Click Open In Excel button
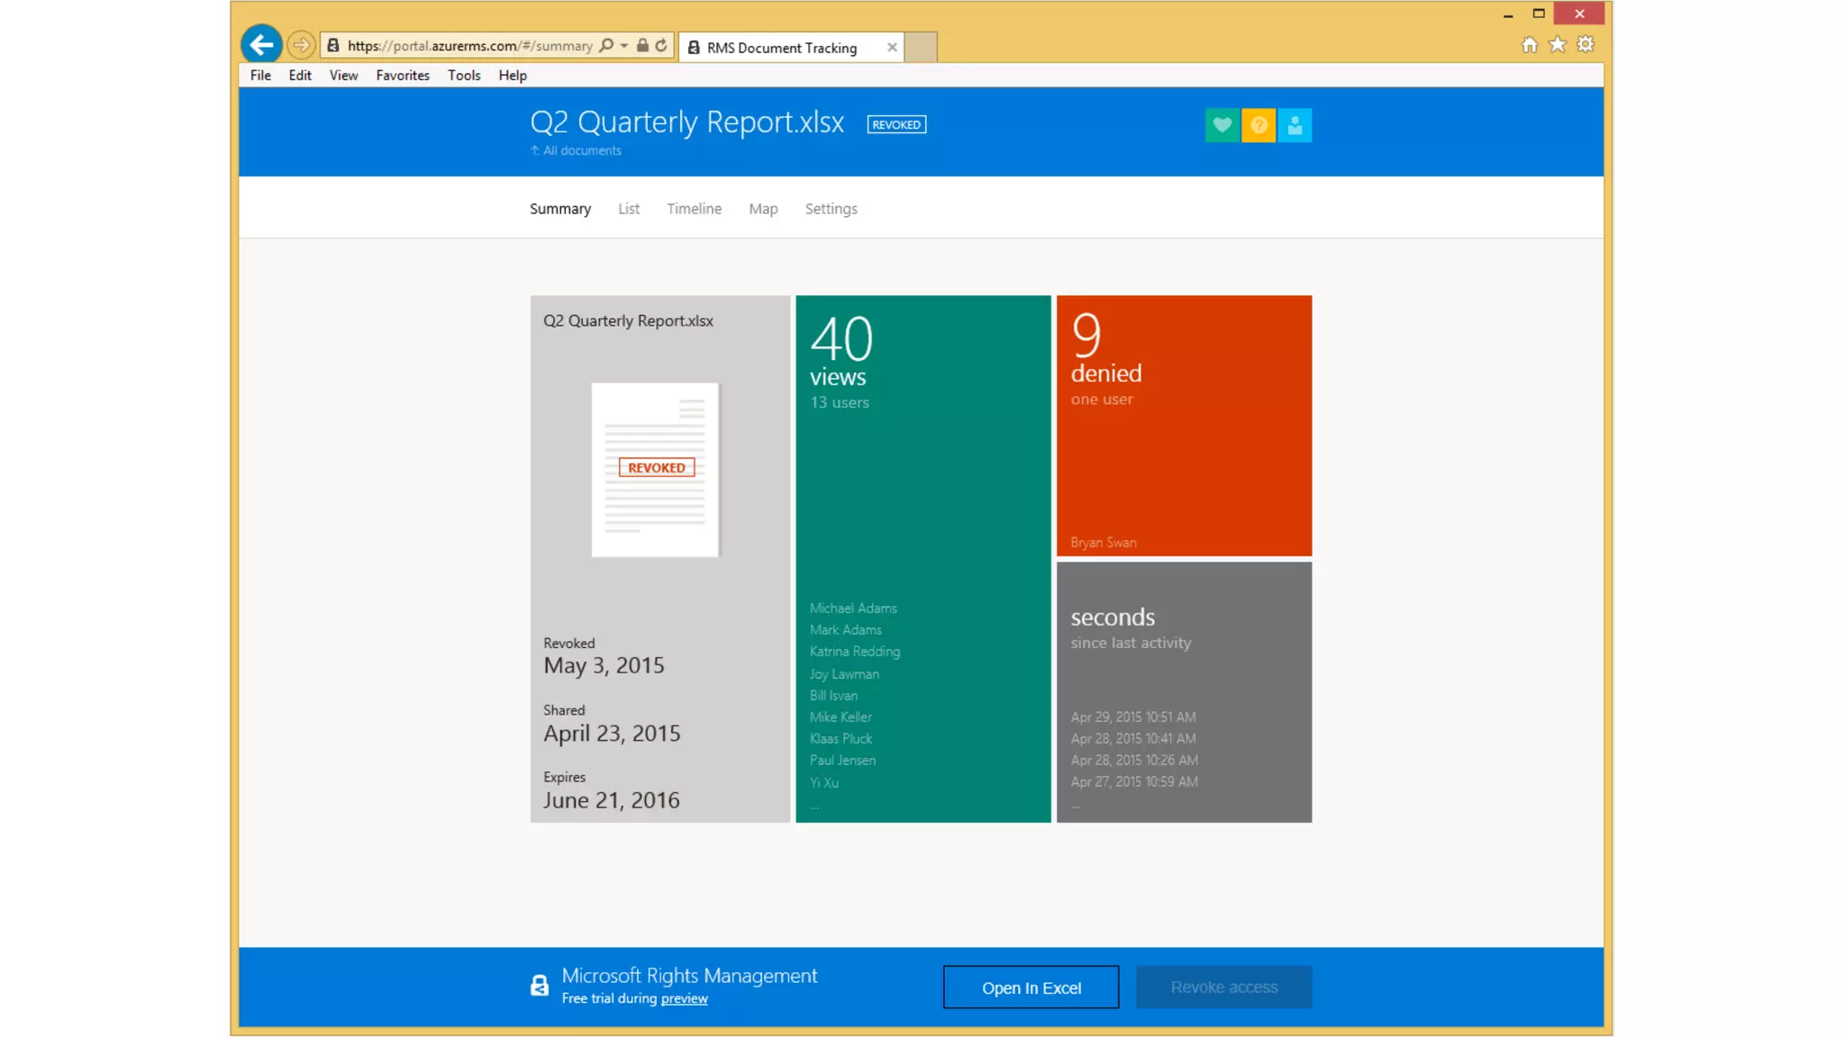 pyautogui.click(x=1031, y=987)
